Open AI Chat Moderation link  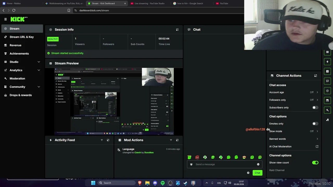pyautogui.click(x=294, y=146)
